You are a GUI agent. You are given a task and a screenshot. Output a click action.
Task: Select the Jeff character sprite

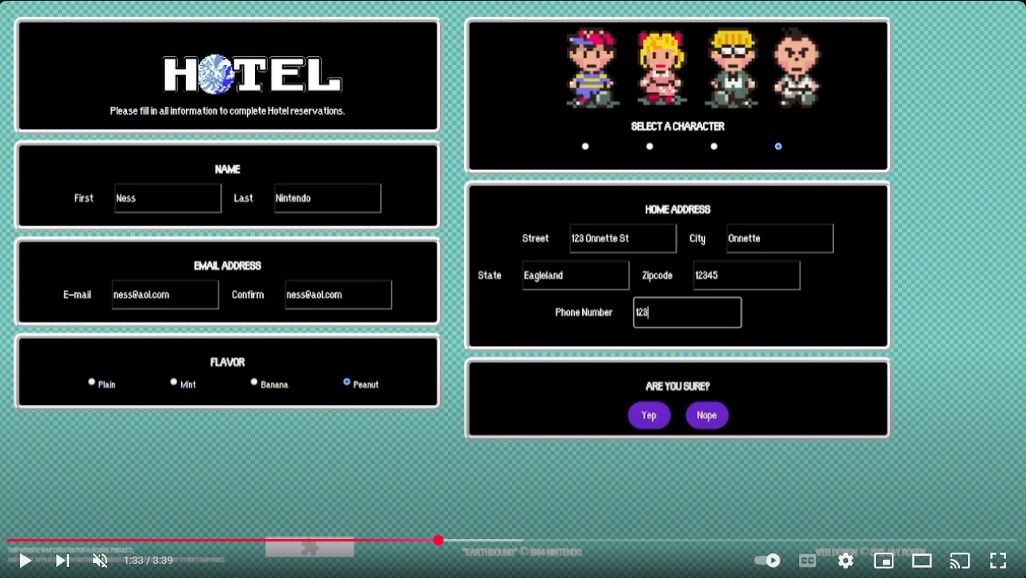coord(731,68)
